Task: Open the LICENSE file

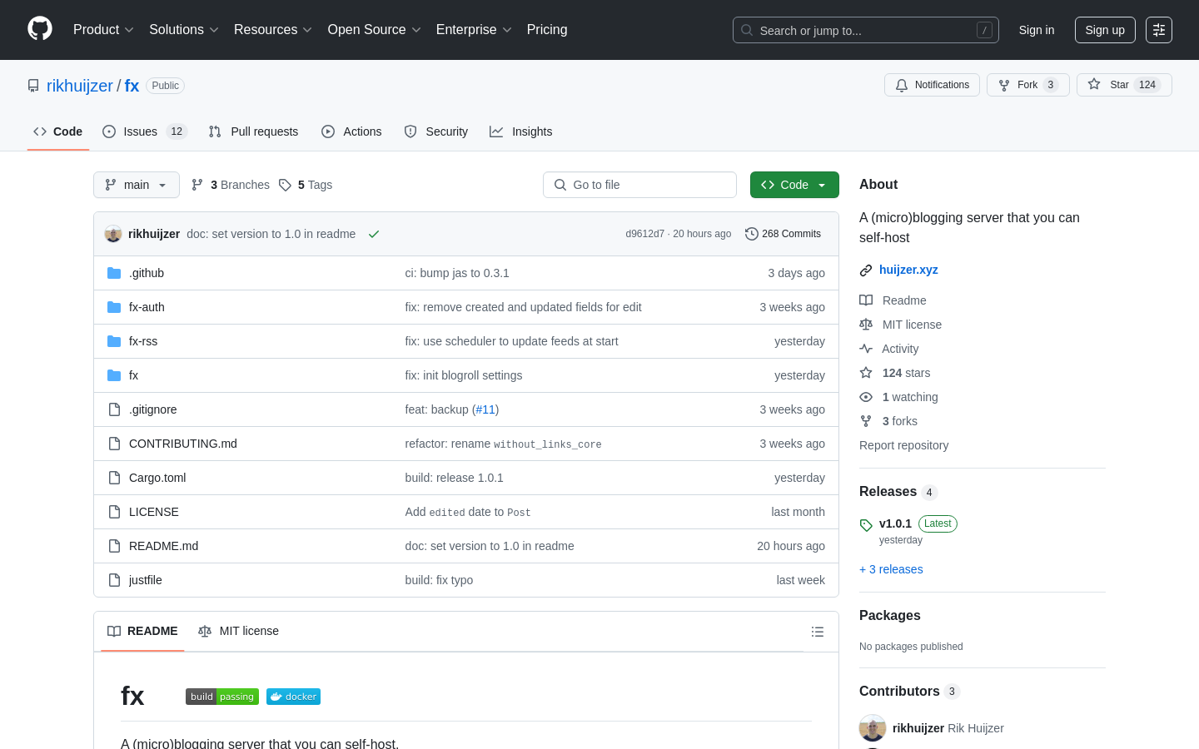Action: pyautogui.click(x=154, y=512)
